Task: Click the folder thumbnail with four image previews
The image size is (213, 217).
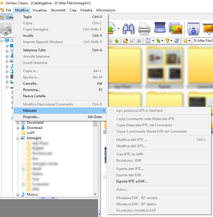Action: pos(164,65)
